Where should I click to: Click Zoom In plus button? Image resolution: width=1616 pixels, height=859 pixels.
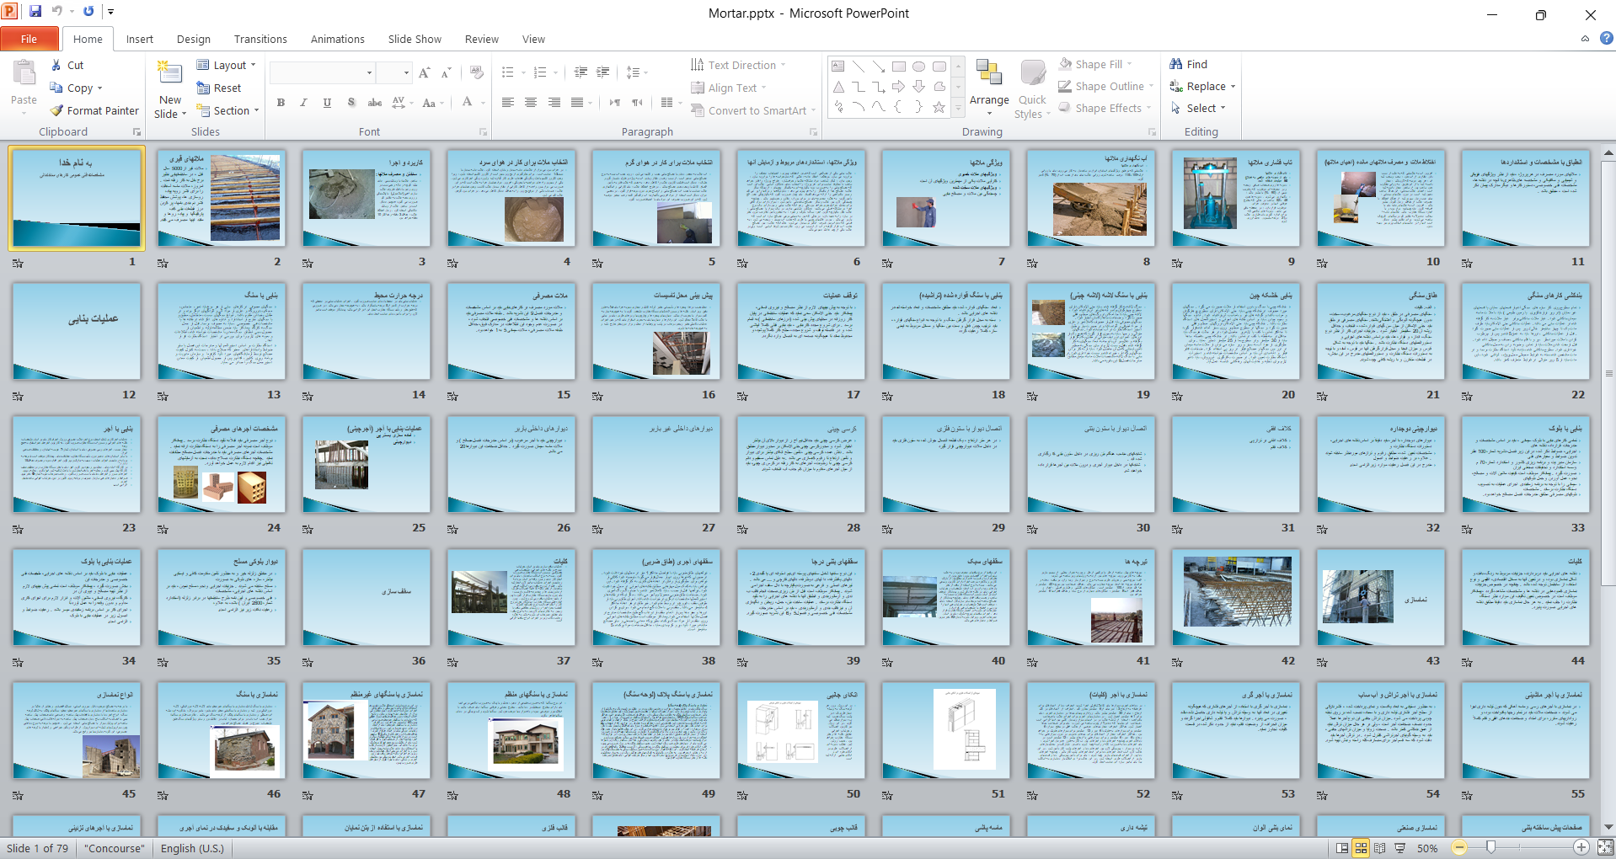point(1581,848)
